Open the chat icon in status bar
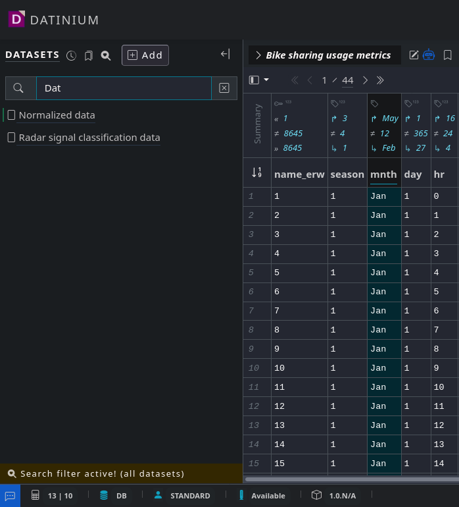This screenshot has width=459, height=507. 10,496
